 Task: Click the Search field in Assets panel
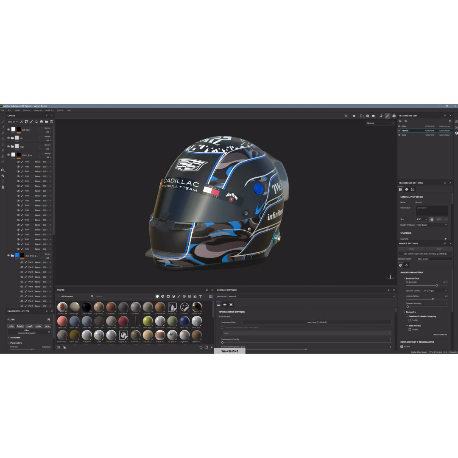pyautogui.click(x=122, y=296)
